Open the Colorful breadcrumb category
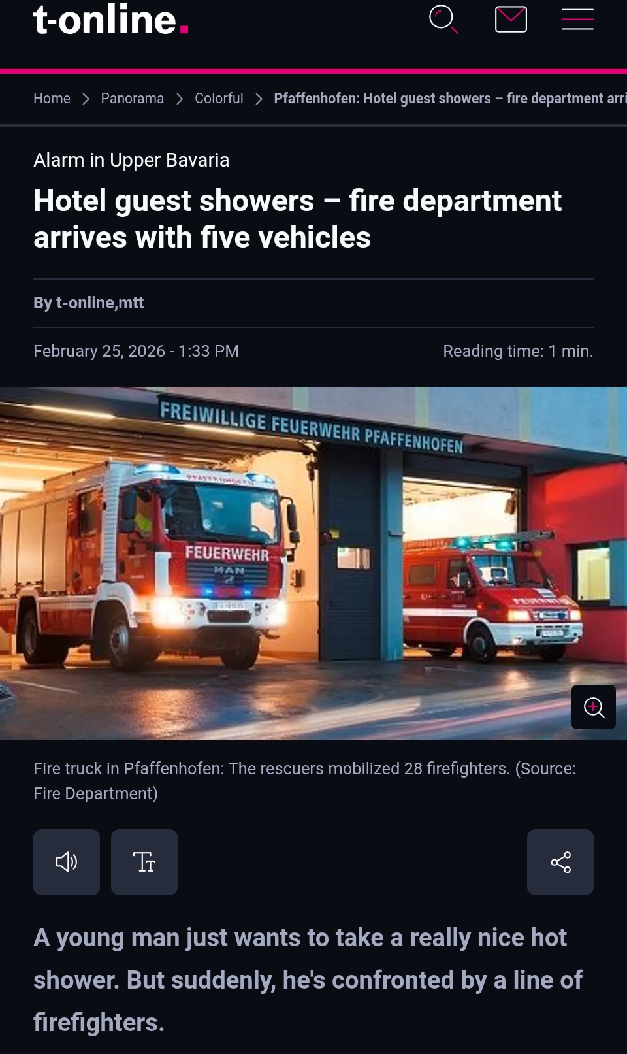Viewport: 627px width, 1054px height. pos(219,98)
